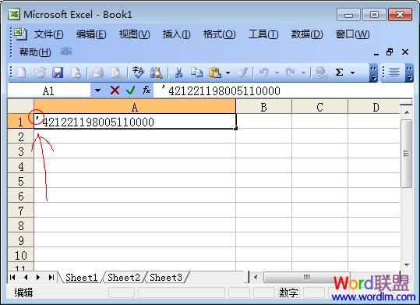Click the formula bar text field
Viewport: 420px width, 305px height.
click(x=283, y=90)
